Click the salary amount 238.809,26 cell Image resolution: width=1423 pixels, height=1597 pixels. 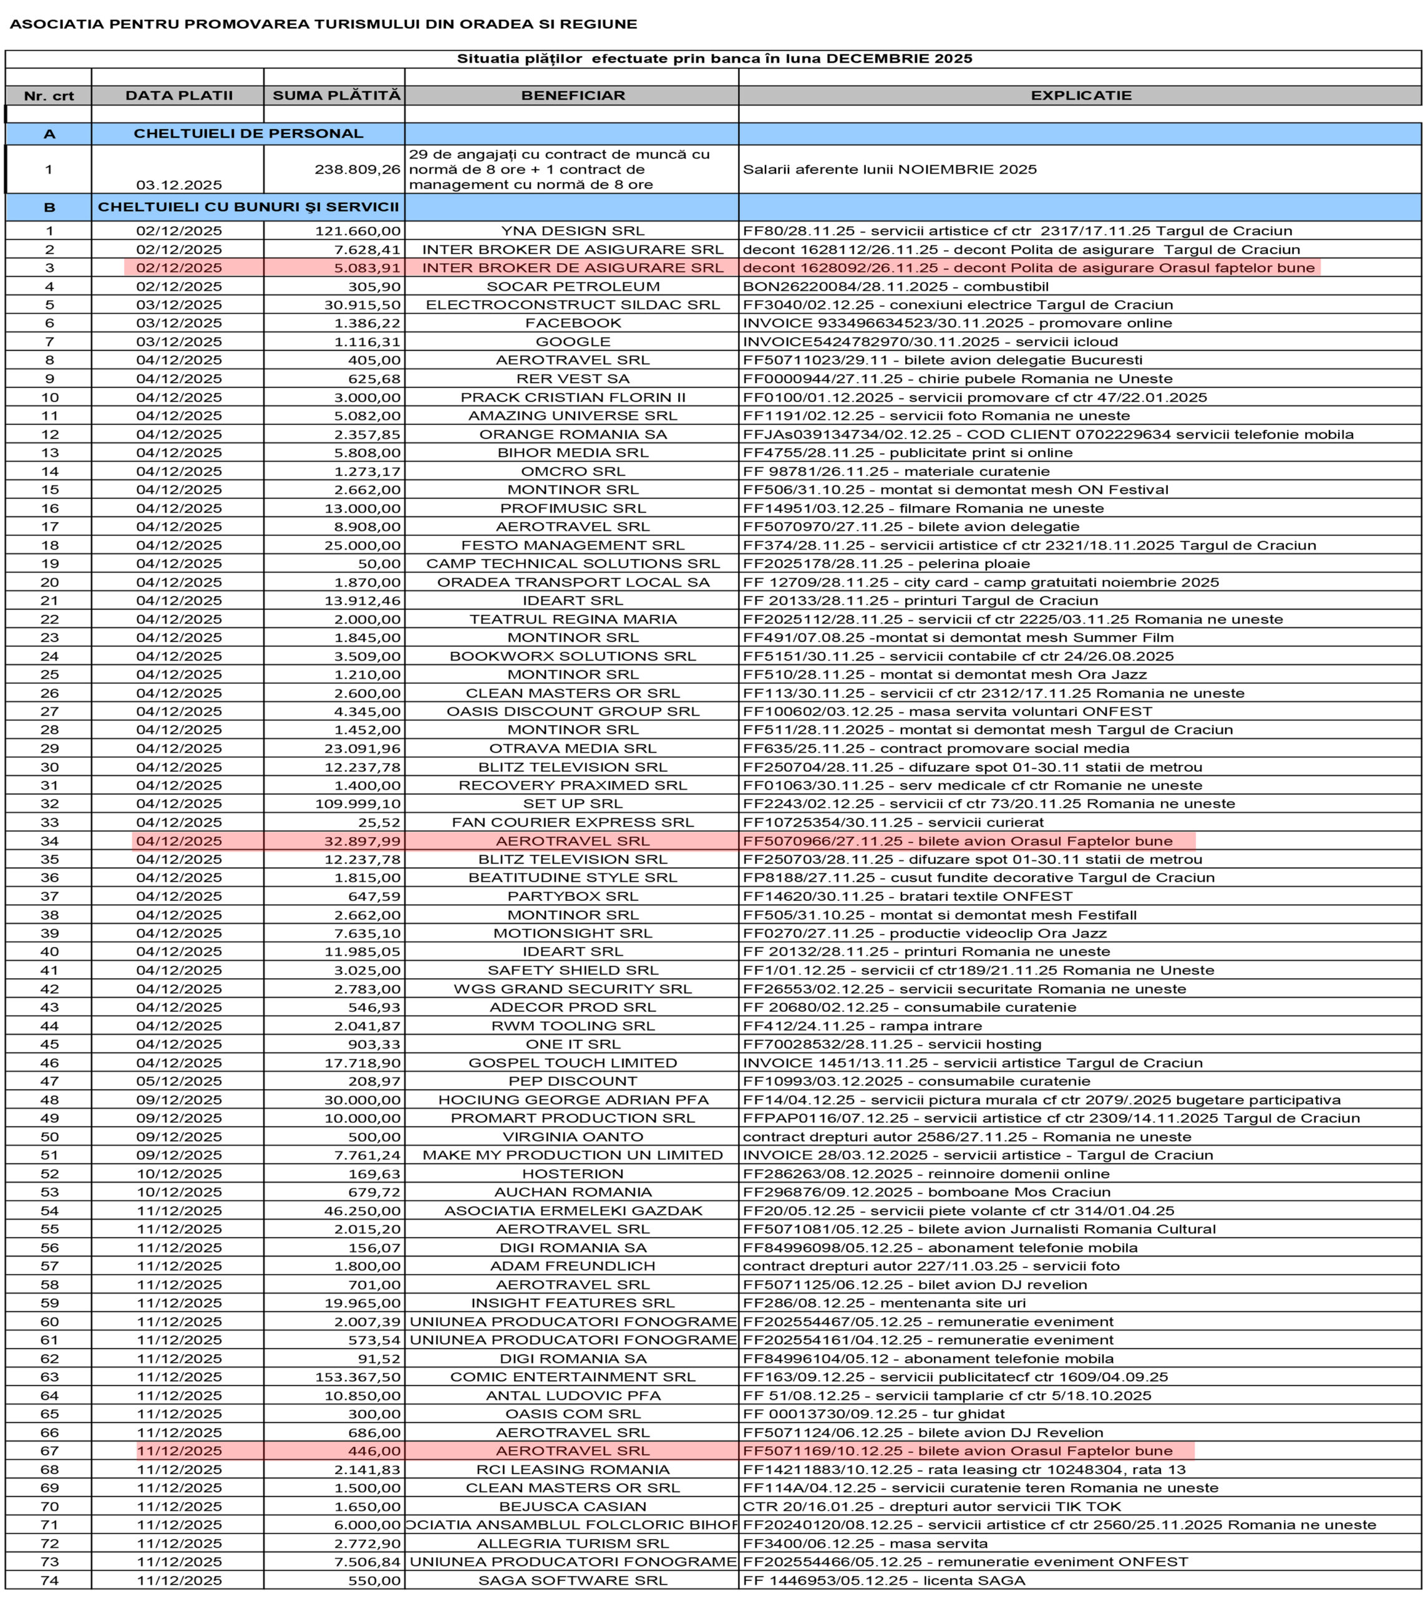[x=357, y=170]
